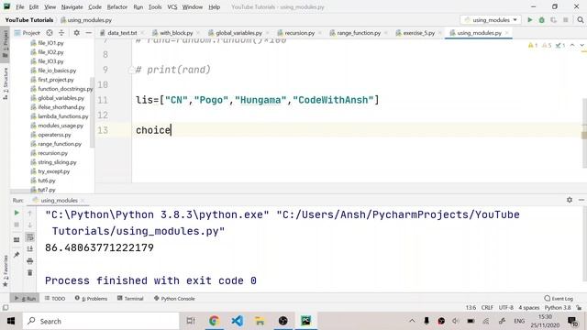Open the Event Log
The image size is (587, 330).
click(x=559, y=299)
